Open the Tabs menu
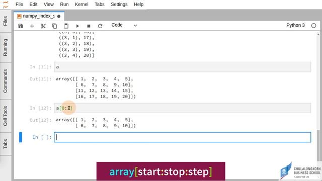 (100, 5)
